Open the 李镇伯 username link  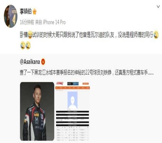click(x=26, y=11)
